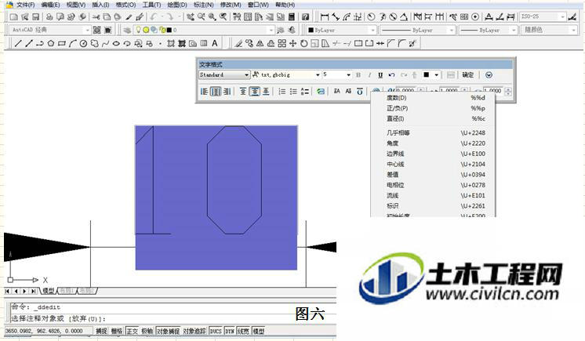This screenshot has width=585, height=341.
Task: Switch to the 模型 model tab
Action: click(x=49, y=291)
